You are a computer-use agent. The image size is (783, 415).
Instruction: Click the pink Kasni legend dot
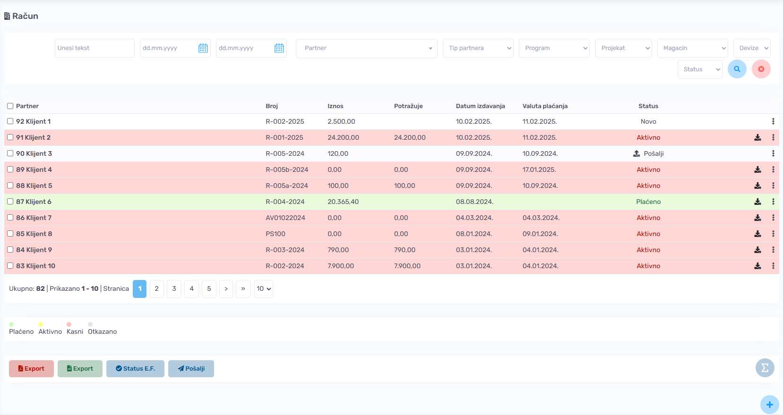[69, 324]
